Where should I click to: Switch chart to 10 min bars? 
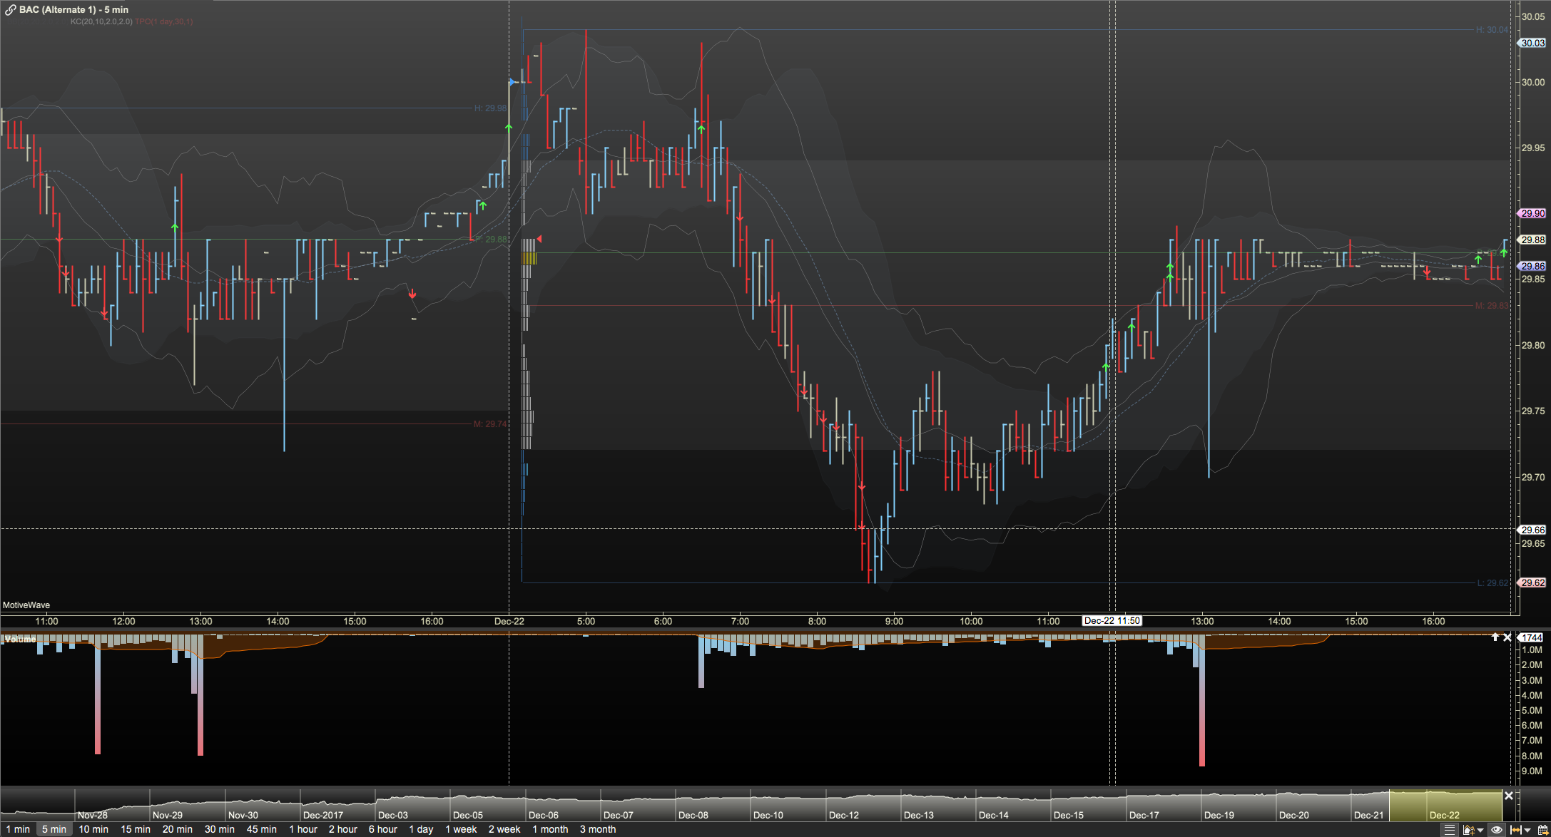(93, 829)
